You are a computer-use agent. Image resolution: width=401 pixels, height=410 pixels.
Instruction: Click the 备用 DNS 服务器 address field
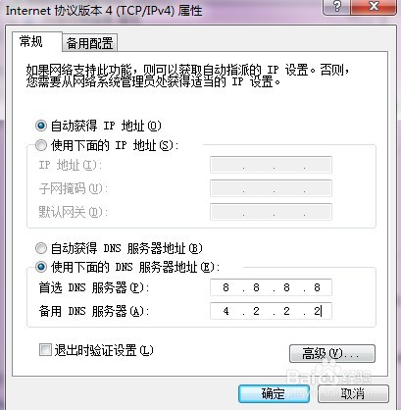271,311
